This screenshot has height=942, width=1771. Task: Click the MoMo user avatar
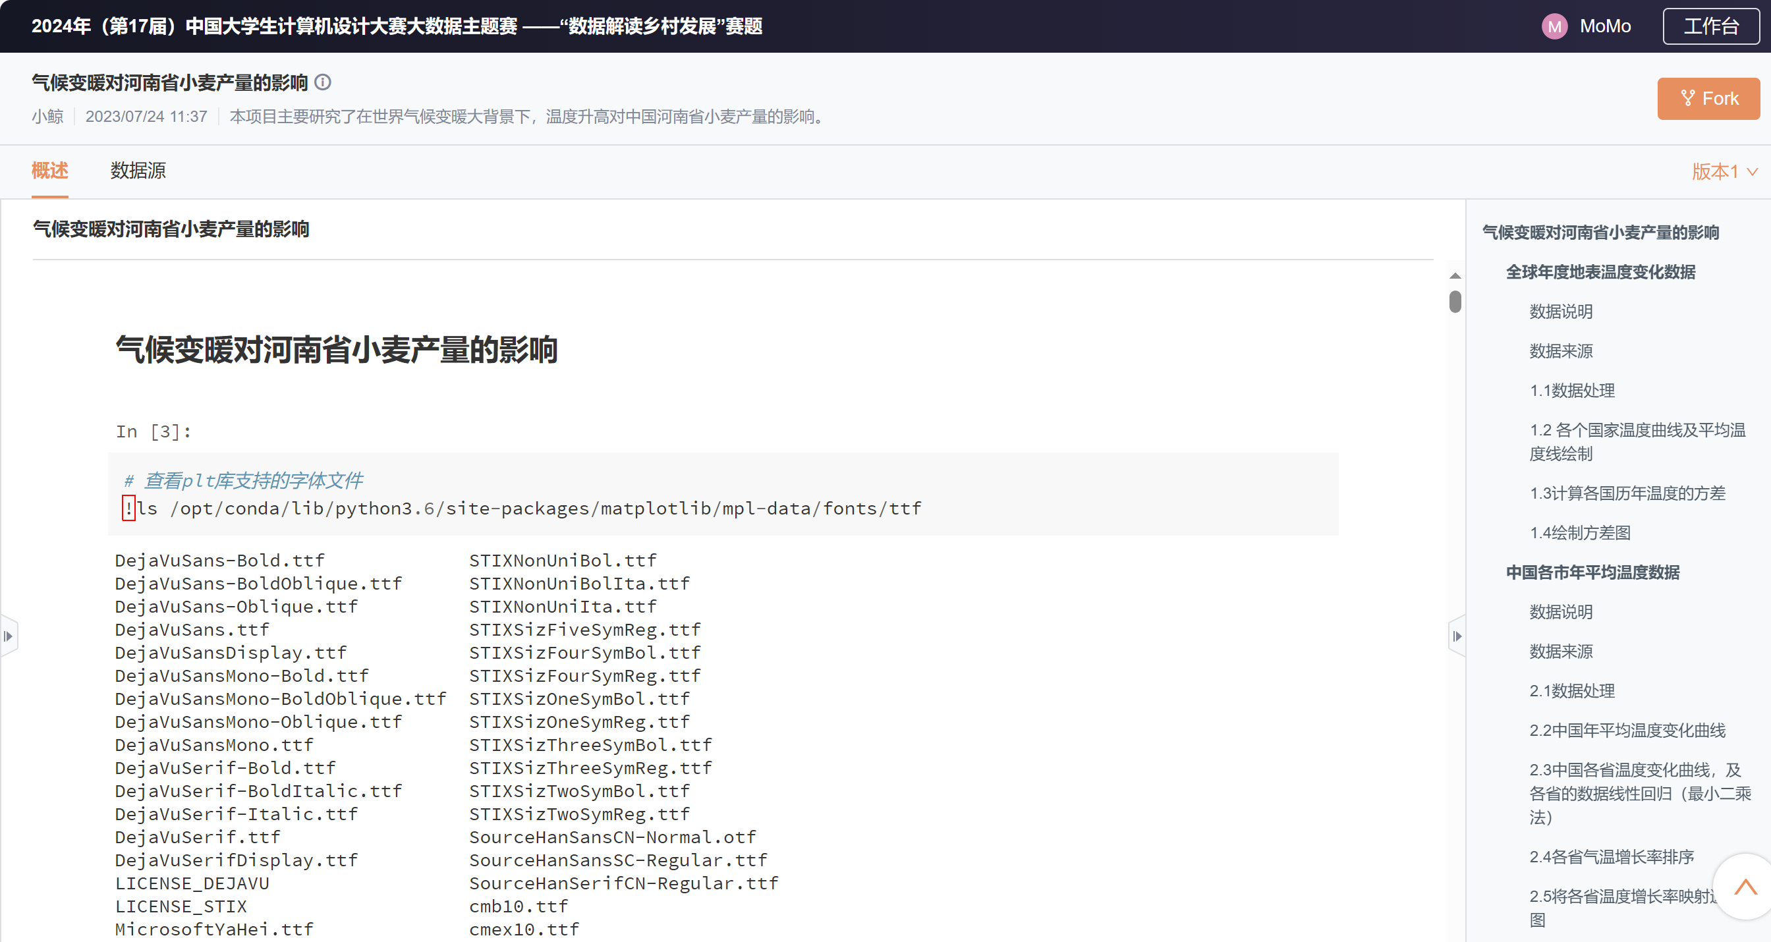click(x=1554, y=26)
